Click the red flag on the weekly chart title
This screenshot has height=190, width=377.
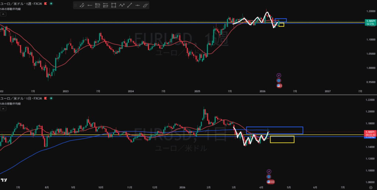click(45, 3)
